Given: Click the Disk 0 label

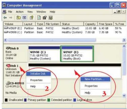Looking at the screenshot, I should click(14, 48).
